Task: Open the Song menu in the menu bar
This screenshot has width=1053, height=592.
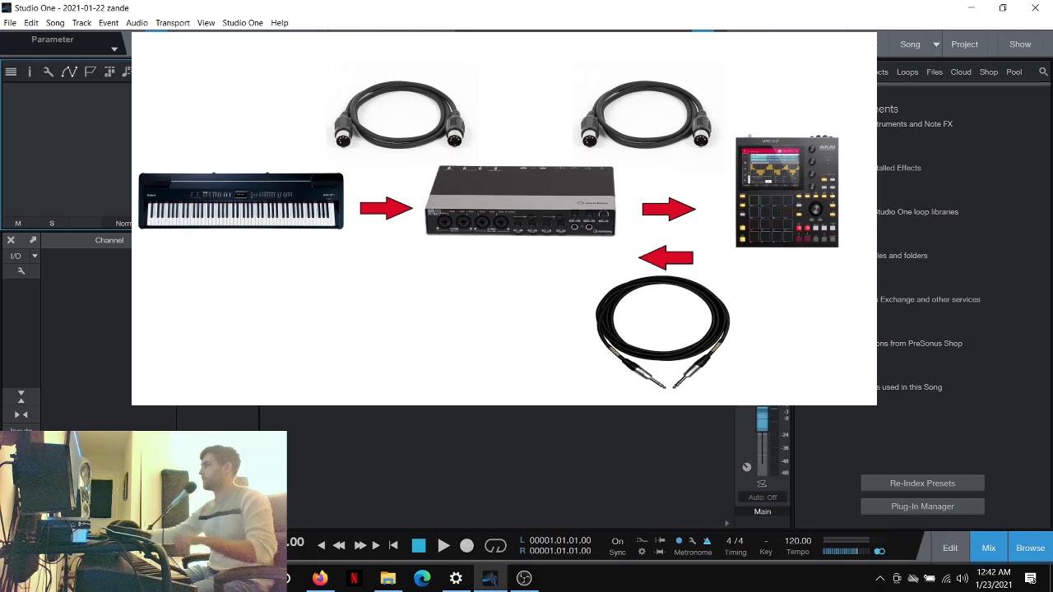Action: tap(55, 23)
